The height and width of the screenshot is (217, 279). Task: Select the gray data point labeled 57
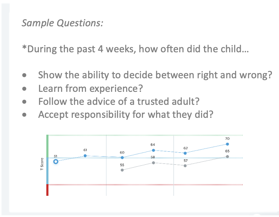coord(185,166)
